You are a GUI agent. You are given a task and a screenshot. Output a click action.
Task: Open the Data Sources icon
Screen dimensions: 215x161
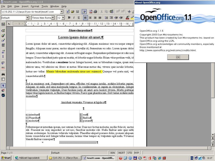point(3,79)
